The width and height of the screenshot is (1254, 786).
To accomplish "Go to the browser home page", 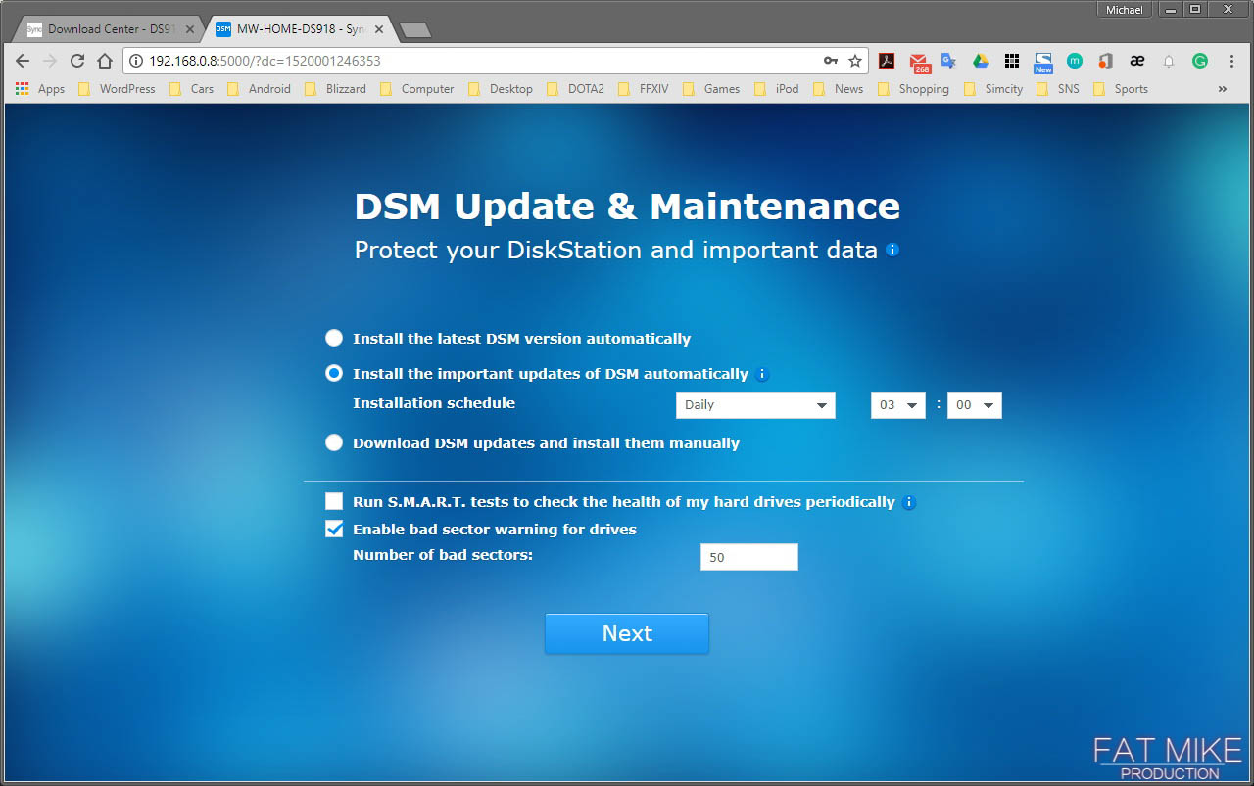I will point(105,61).
